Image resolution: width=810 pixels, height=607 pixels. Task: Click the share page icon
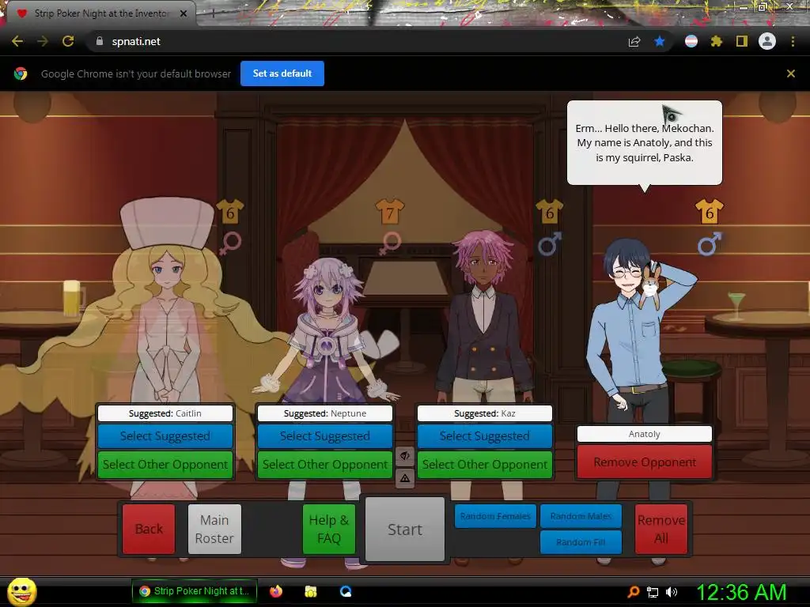tap(634, 41)
